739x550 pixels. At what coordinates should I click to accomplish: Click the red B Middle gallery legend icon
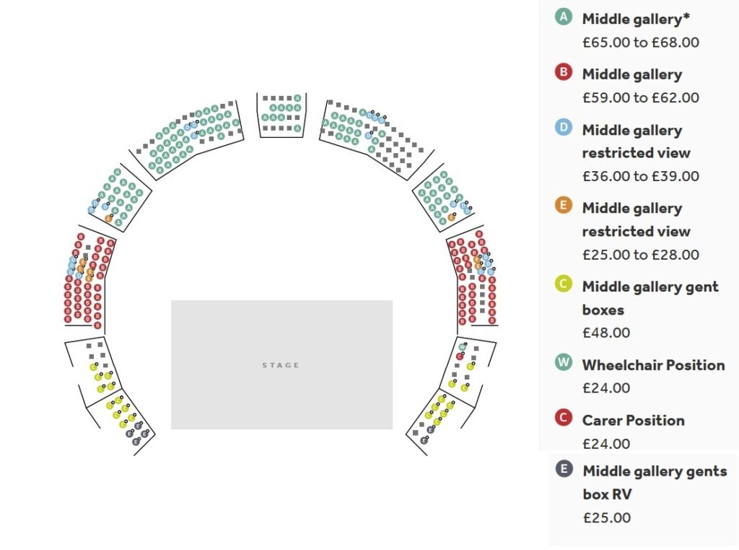tap(563, 72)
